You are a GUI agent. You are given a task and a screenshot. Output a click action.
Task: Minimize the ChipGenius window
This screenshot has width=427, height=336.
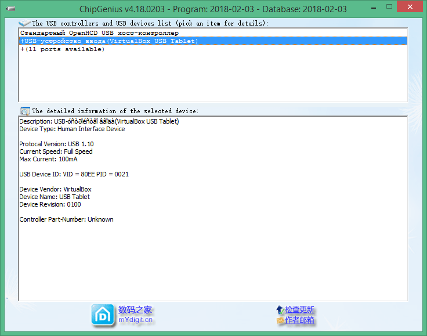(x=374, y=8)
